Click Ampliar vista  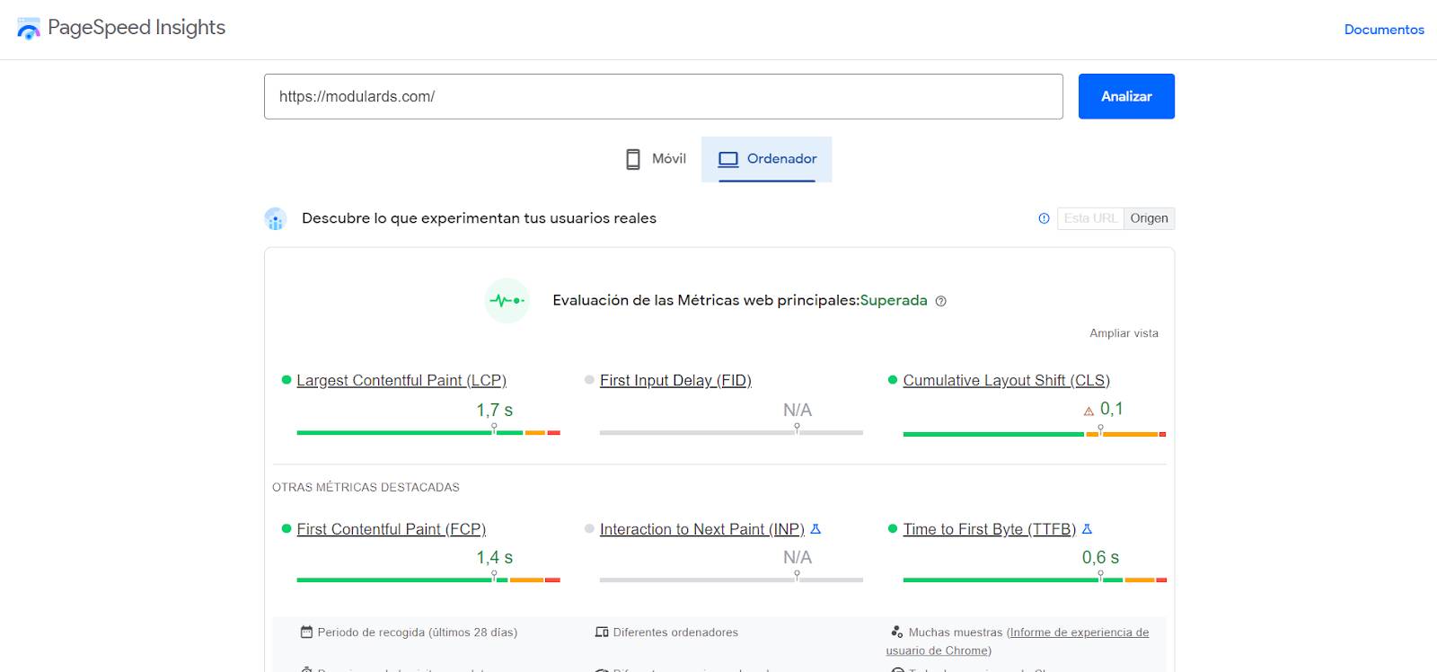[x=1124, y=333]
